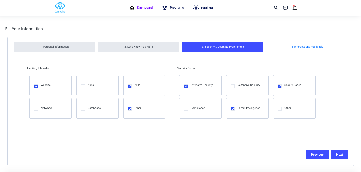Uncheck the Secure Codes checkbox
Viewport: 361px width, 172px height.
(x=280, y=86)
